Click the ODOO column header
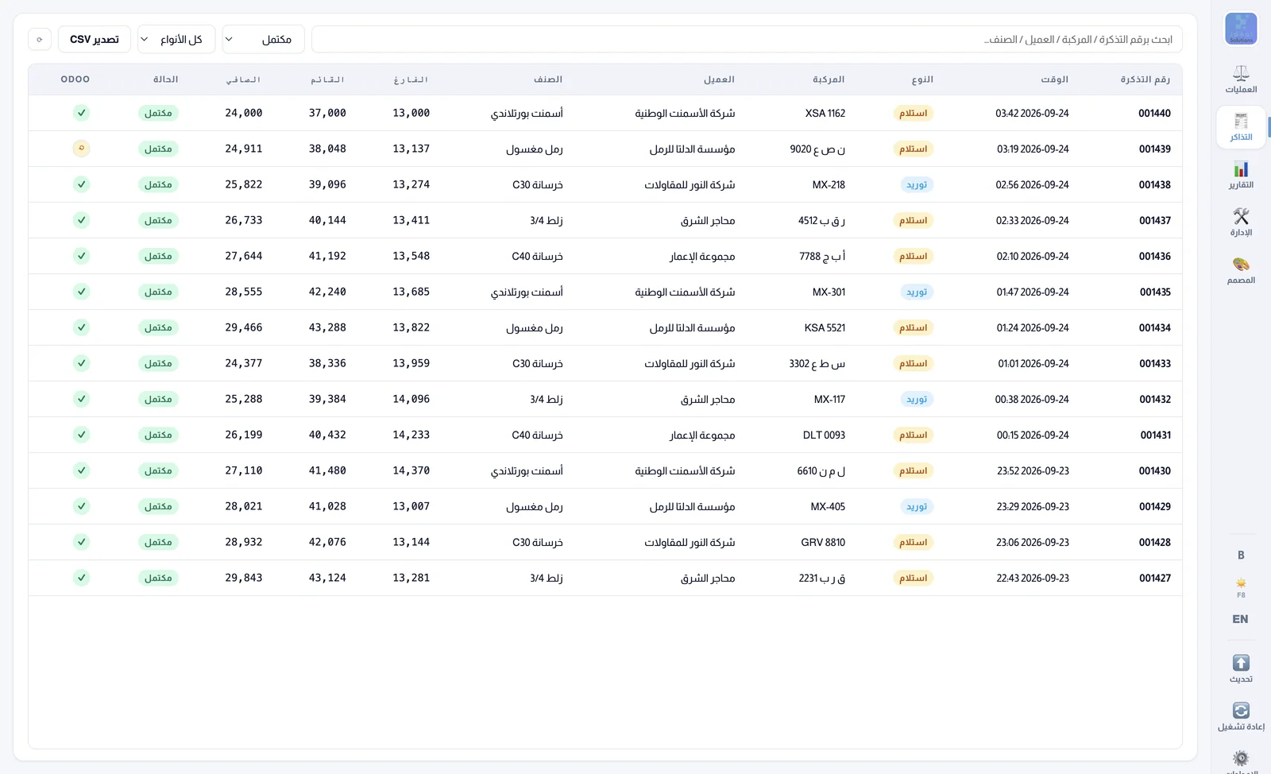This screenshot has width=1271, height=774. [x=75, y=79]
